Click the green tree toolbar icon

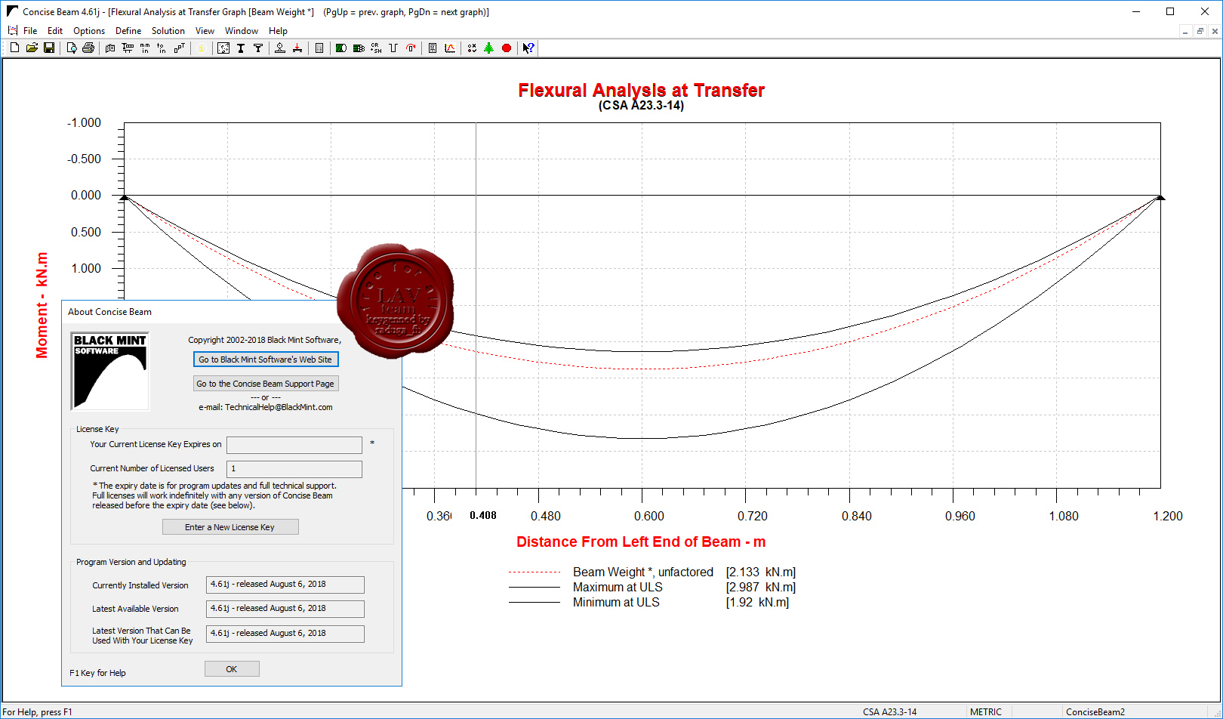point(489,48)
